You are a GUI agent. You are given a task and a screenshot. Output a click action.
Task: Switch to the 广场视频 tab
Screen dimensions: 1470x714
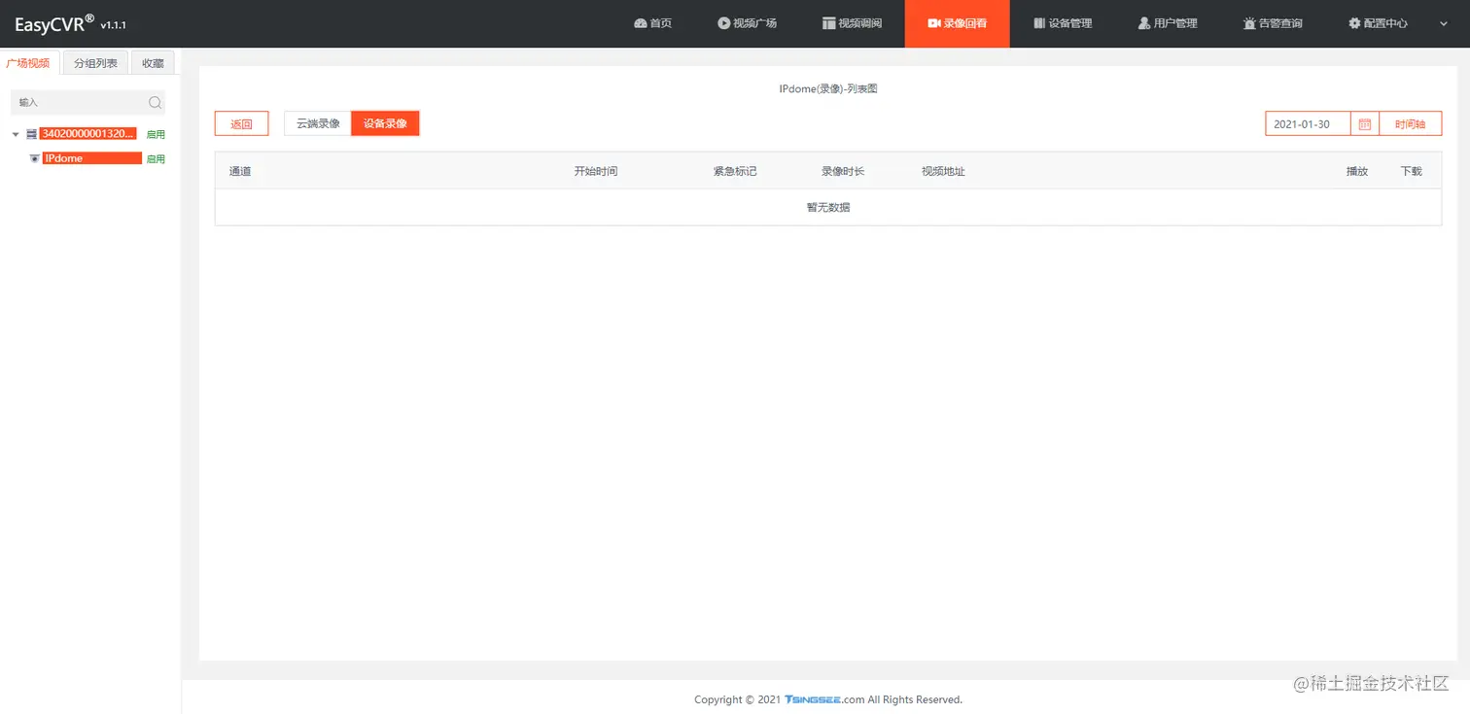tap(28, 63)
